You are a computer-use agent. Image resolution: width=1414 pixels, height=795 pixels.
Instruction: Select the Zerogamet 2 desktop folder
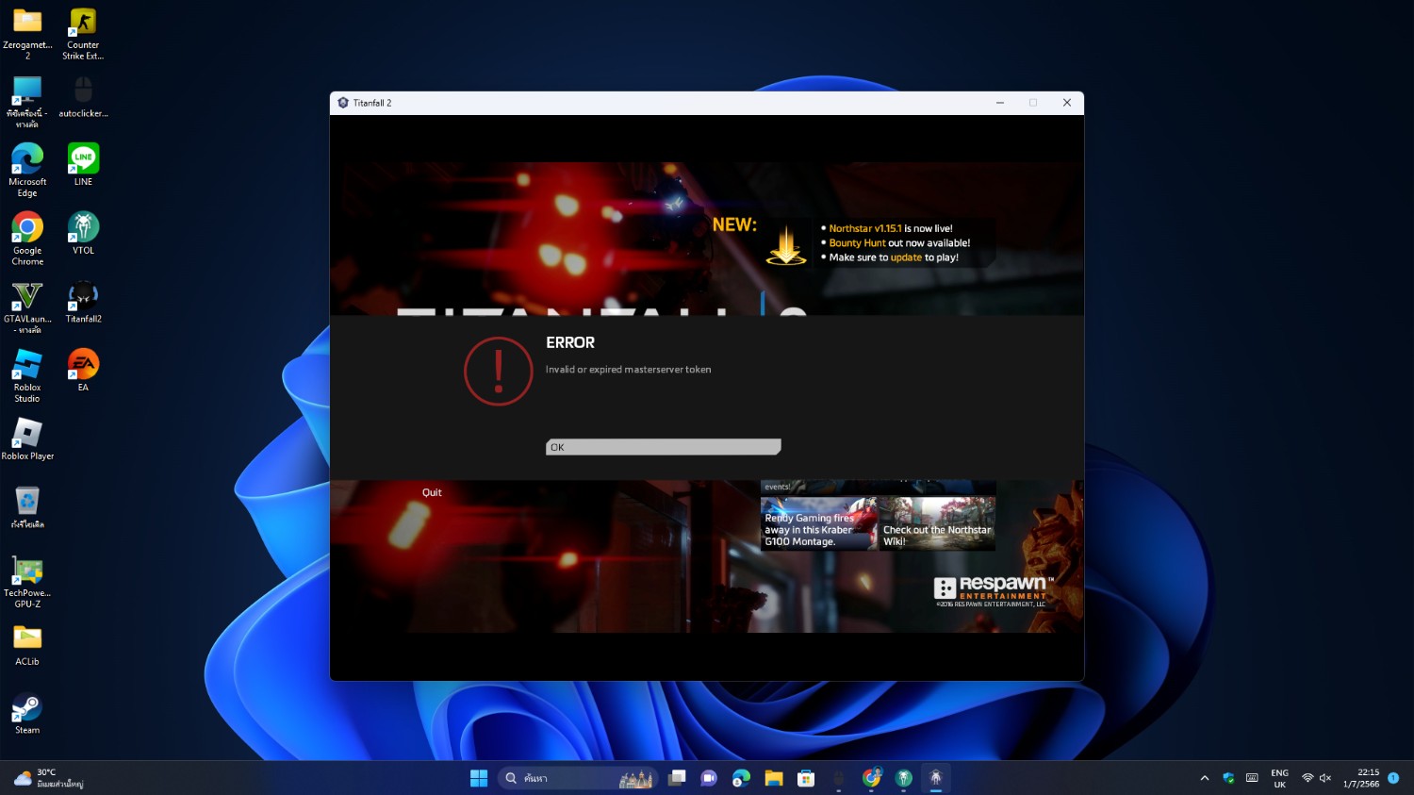[x=27, y=34]
